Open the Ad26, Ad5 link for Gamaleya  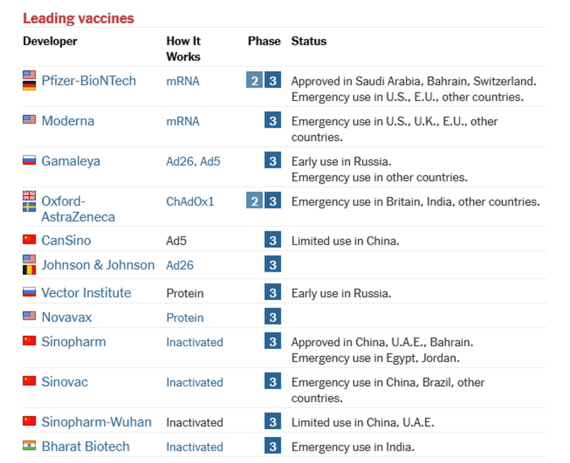(193, 162)
